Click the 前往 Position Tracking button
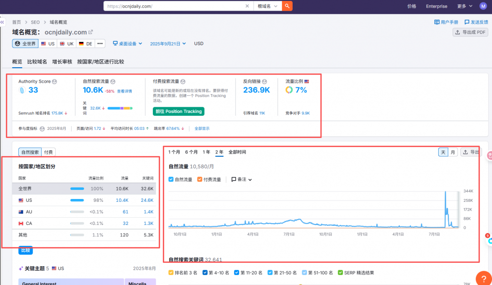This screenshot has width=492, height=285. [178, 111]
